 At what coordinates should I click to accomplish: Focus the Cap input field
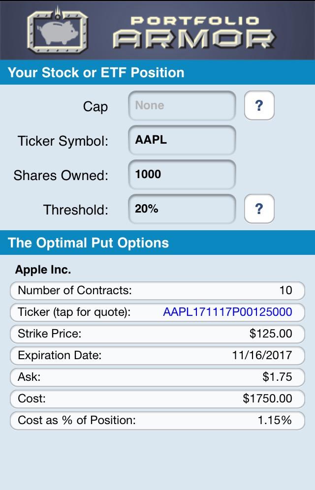point(182,106)
